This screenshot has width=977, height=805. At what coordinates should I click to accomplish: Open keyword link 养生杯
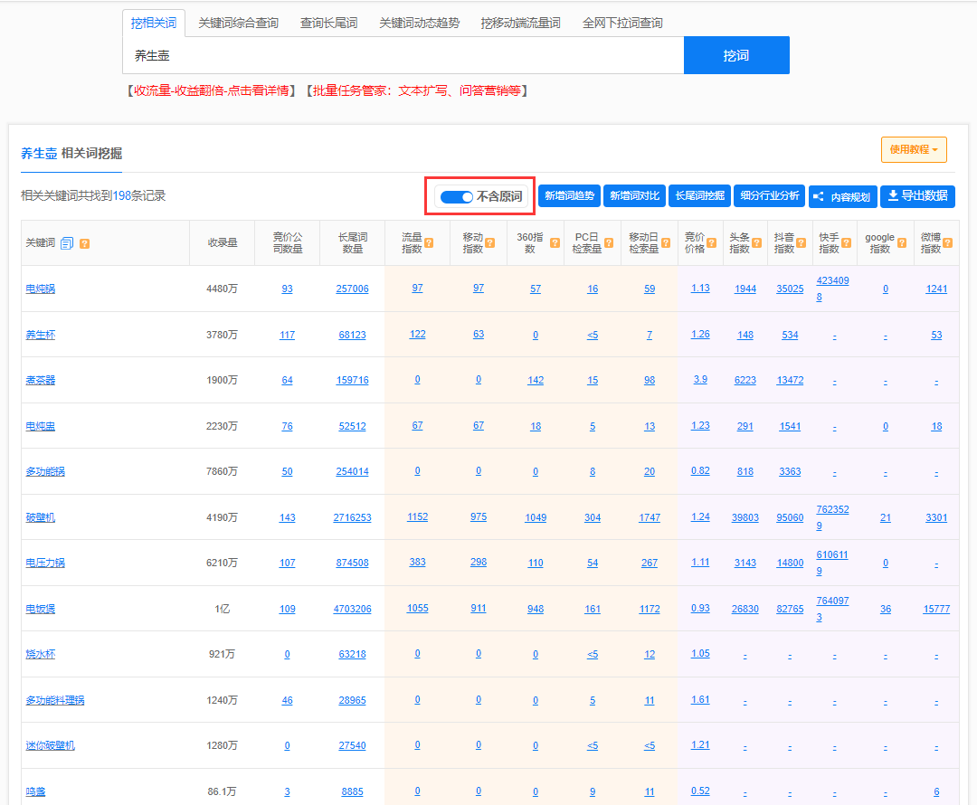coord(41,336)
